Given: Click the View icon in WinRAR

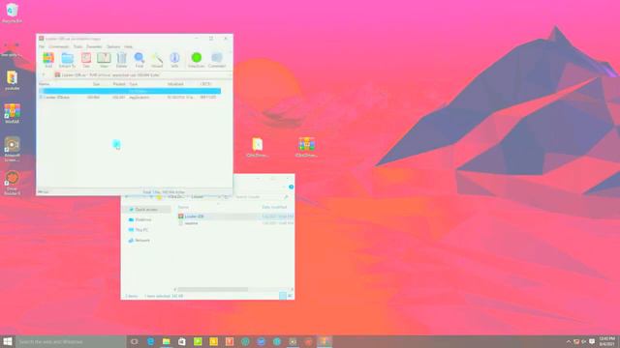Looking at the screenshot, I should pyautogui.click(x=104, y=60).
